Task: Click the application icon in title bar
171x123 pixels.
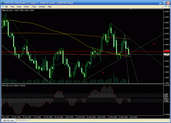Action: click(2, 3)
